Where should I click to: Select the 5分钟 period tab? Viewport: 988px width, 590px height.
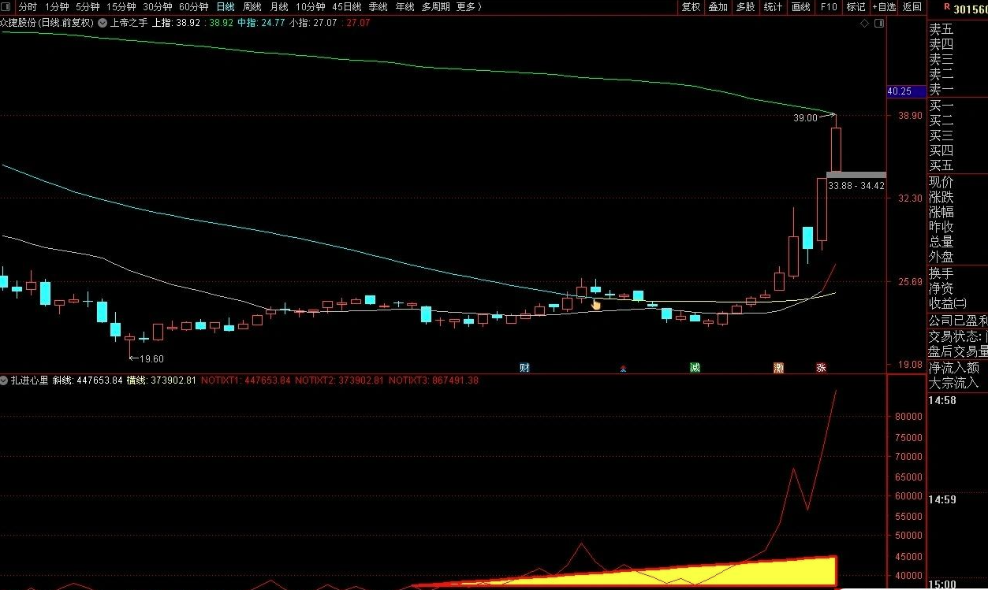click(x=88, y=6)
